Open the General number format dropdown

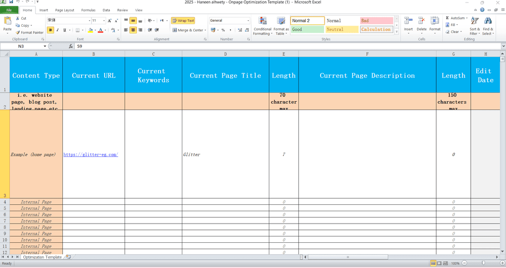click(x=248, y=21)
